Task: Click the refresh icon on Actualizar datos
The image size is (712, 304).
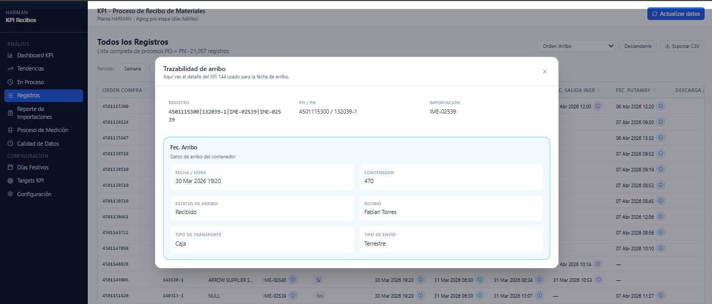Action: [654, 14]
